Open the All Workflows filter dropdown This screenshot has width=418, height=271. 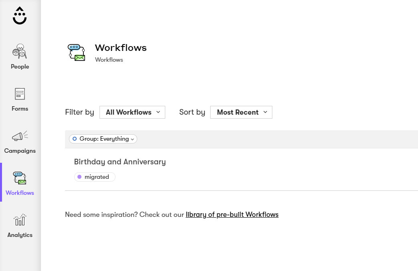pyautogui.click(x=132, y=112)
